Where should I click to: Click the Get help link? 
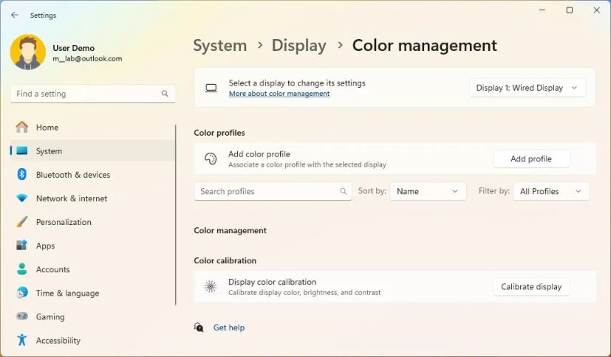pyautogui.click(x=228, y=327)
